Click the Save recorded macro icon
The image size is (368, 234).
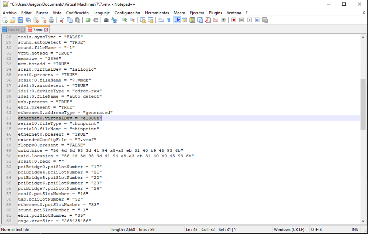265,20
